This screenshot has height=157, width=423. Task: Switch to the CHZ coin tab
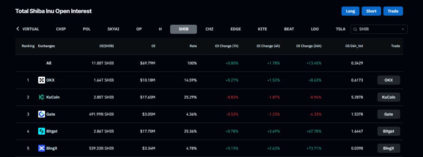pyautogui.click(x=209, y=29)
